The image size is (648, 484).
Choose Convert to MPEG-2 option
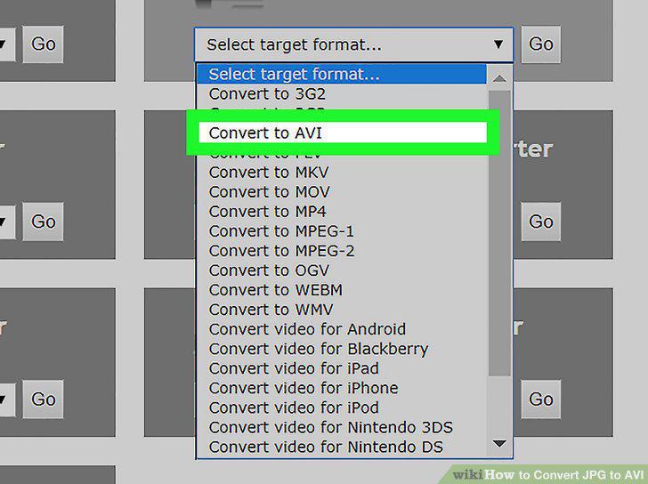pyautogui.click(x=343, y=251)
